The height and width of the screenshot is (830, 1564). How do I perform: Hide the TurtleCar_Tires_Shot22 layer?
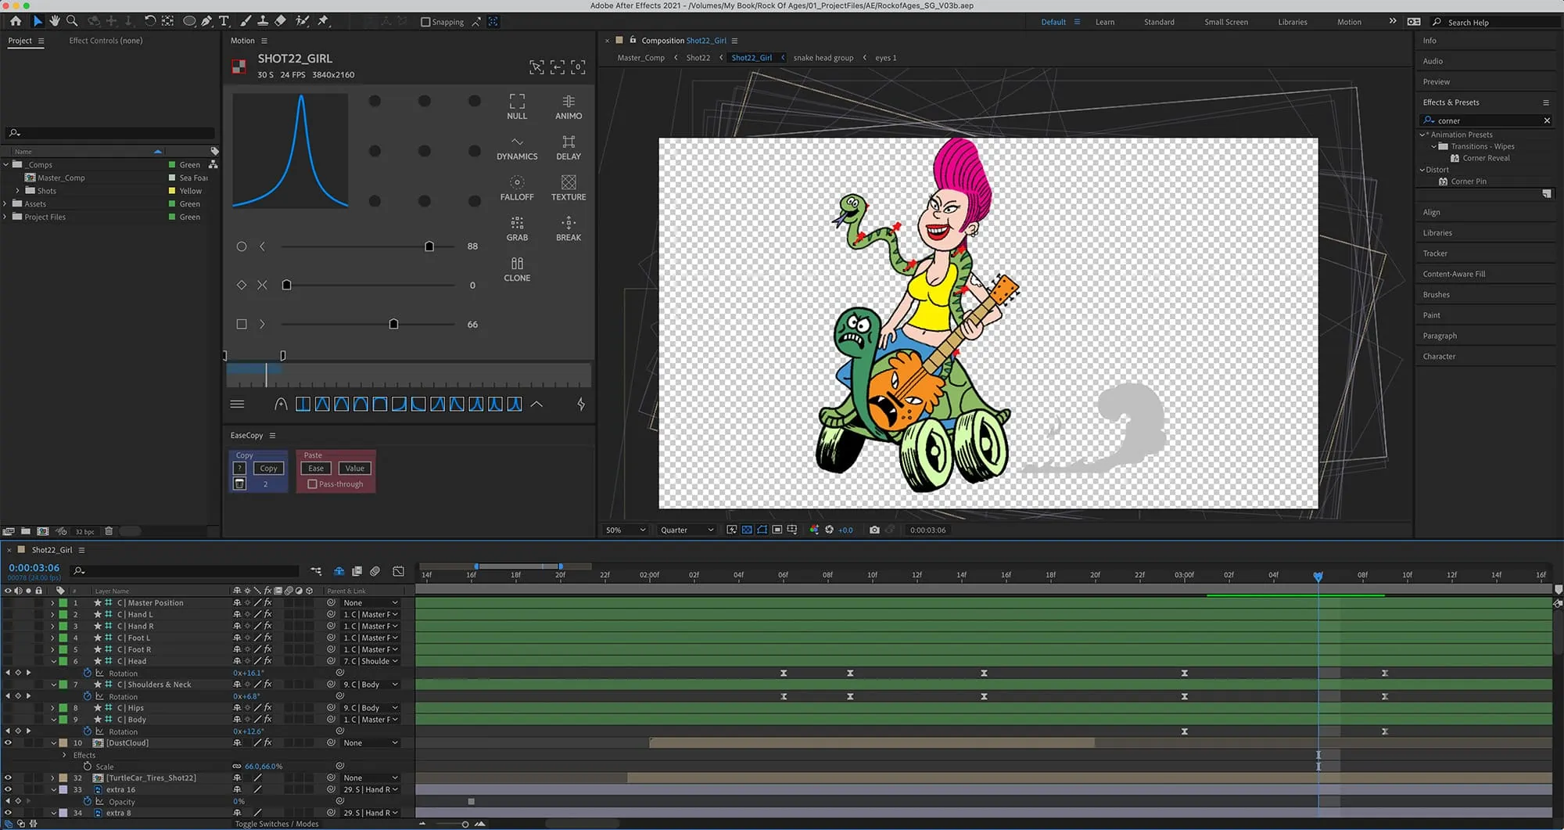pos(8,778)
